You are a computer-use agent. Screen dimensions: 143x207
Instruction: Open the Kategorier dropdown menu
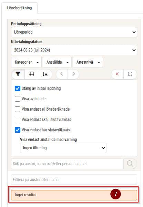tap(27, 62)
